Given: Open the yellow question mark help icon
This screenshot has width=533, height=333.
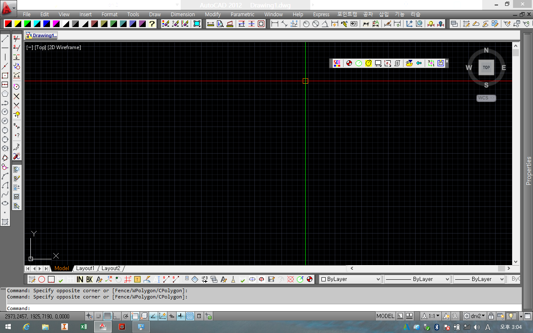Looking at the screenshot, I should [152, 24].
